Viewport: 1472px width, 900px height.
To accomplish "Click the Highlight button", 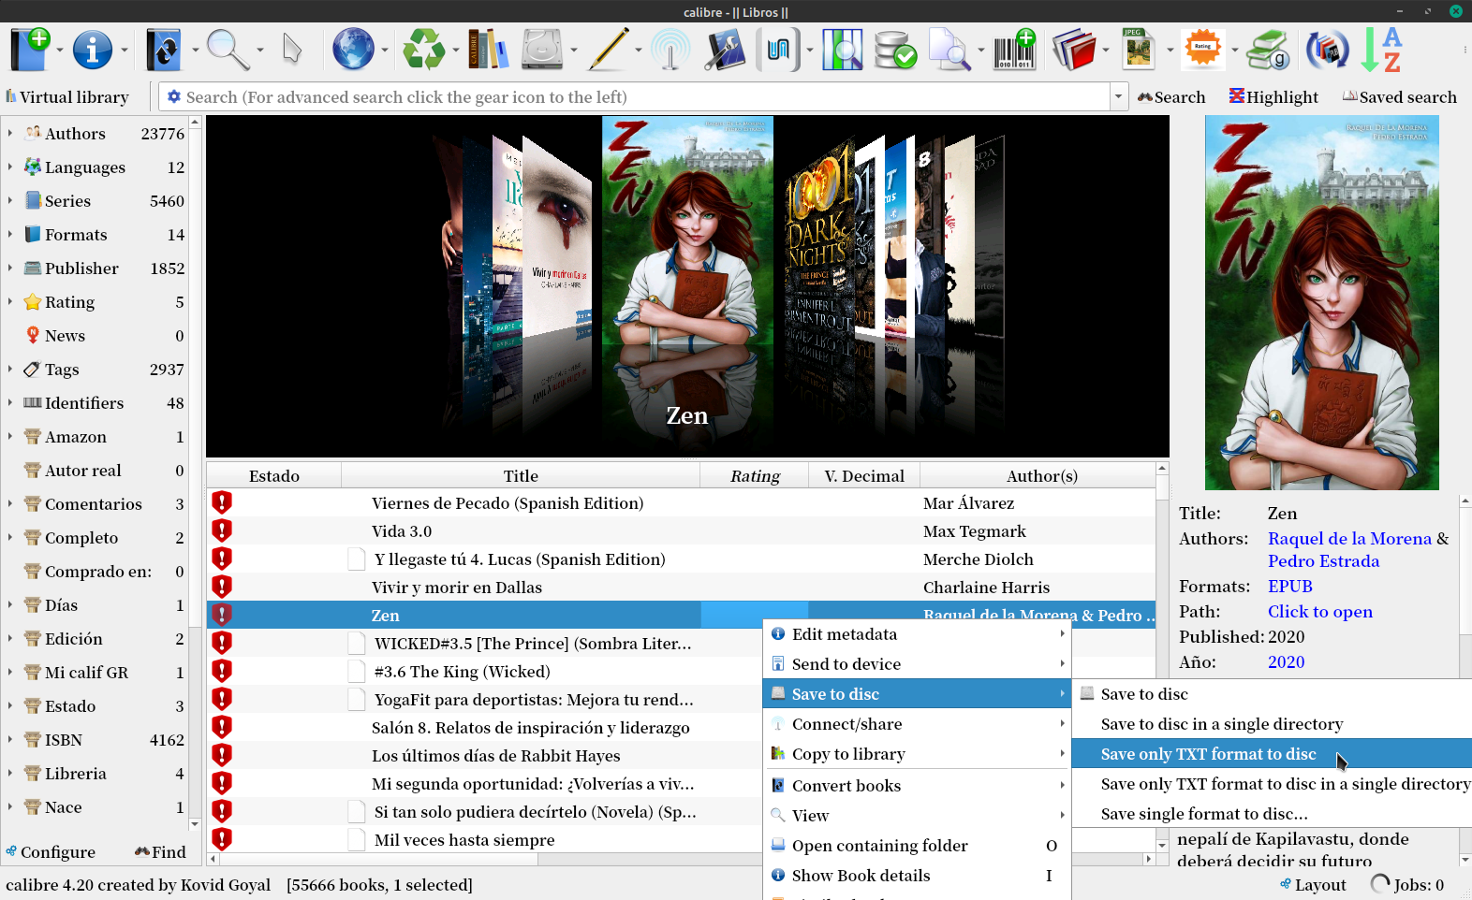I will coord(1273,96).
